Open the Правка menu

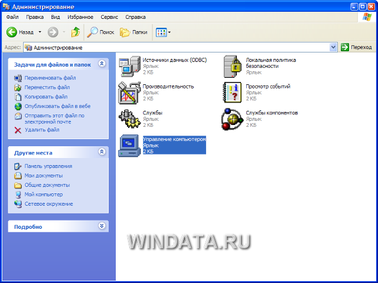click(35, 17)
